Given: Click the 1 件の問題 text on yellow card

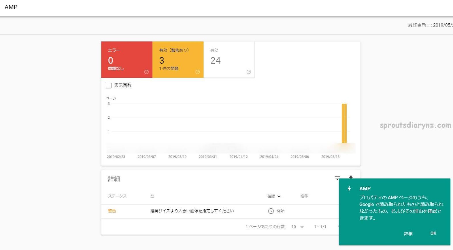Looking at the screenshot, I should 169,69.
